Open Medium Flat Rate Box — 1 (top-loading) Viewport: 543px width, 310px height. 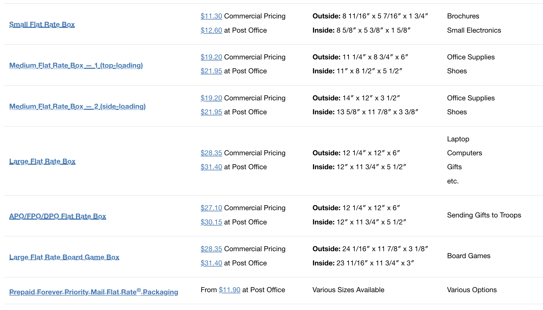pos(76,65)
